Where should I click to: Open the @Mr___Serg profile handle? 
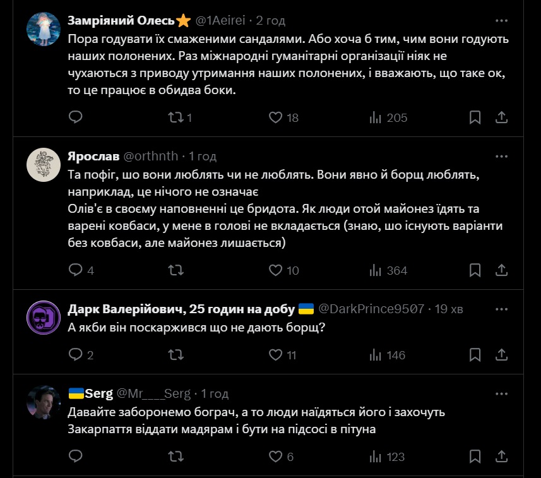pos(153,393)
